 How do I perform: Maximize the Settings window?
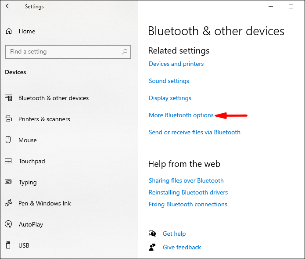point(291,7)
